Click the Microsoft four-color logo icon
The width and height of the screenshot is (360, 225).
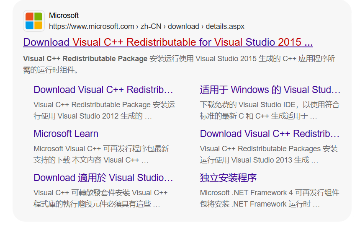[34, 21]
